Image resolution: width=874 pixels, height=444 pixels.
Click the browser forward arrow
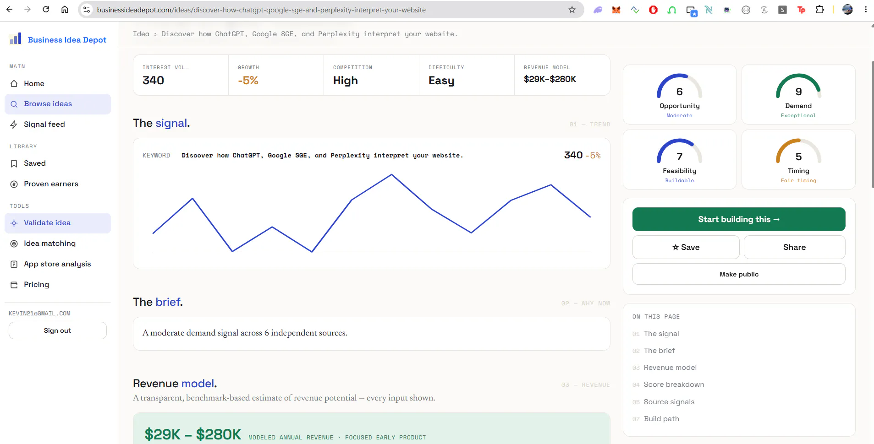(x=27, y=10)
